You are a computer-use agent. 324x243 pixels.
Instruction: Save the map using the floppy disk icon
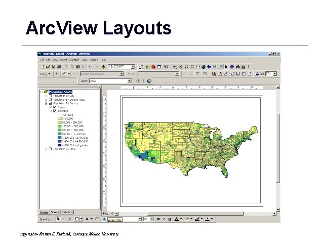click(x=54, y=67)
